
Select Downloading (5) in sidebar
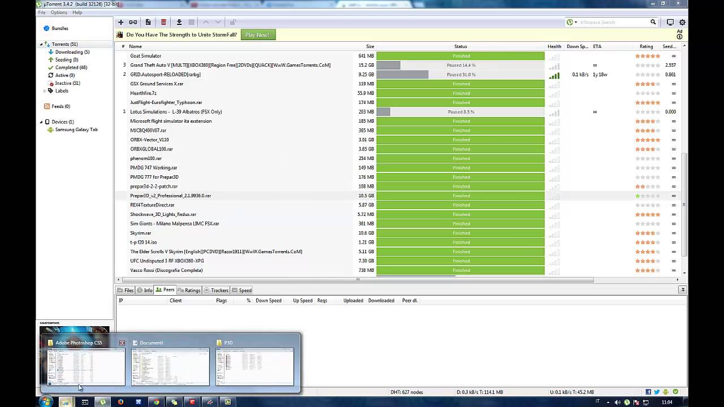point(72,52)
